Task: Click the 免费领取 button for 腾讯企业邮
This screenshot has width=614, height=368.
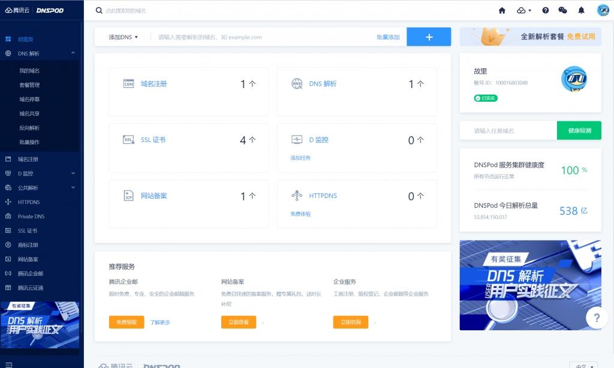Action: point(127,323)
